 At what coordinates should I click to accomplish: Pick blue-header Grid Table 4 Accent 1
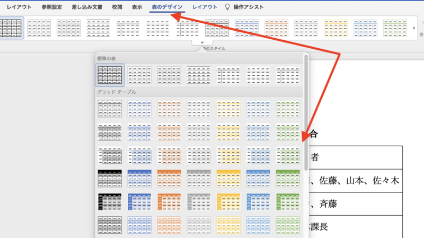139,179
